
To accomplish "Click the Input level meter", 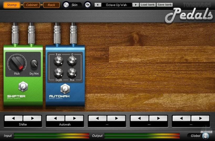I will coord(51,135).
